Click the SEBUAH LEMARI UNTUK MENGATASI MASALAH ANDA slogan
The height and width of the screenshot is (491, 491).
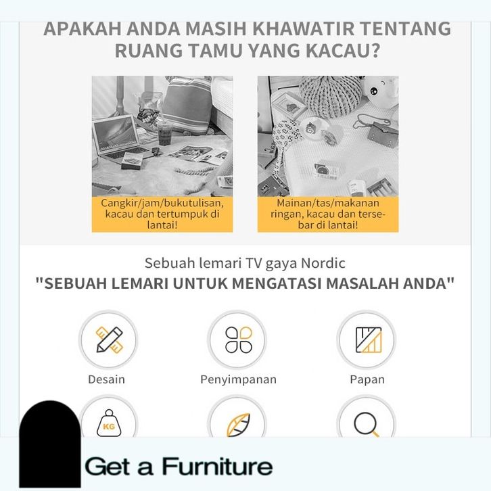(x=245, y=283)
